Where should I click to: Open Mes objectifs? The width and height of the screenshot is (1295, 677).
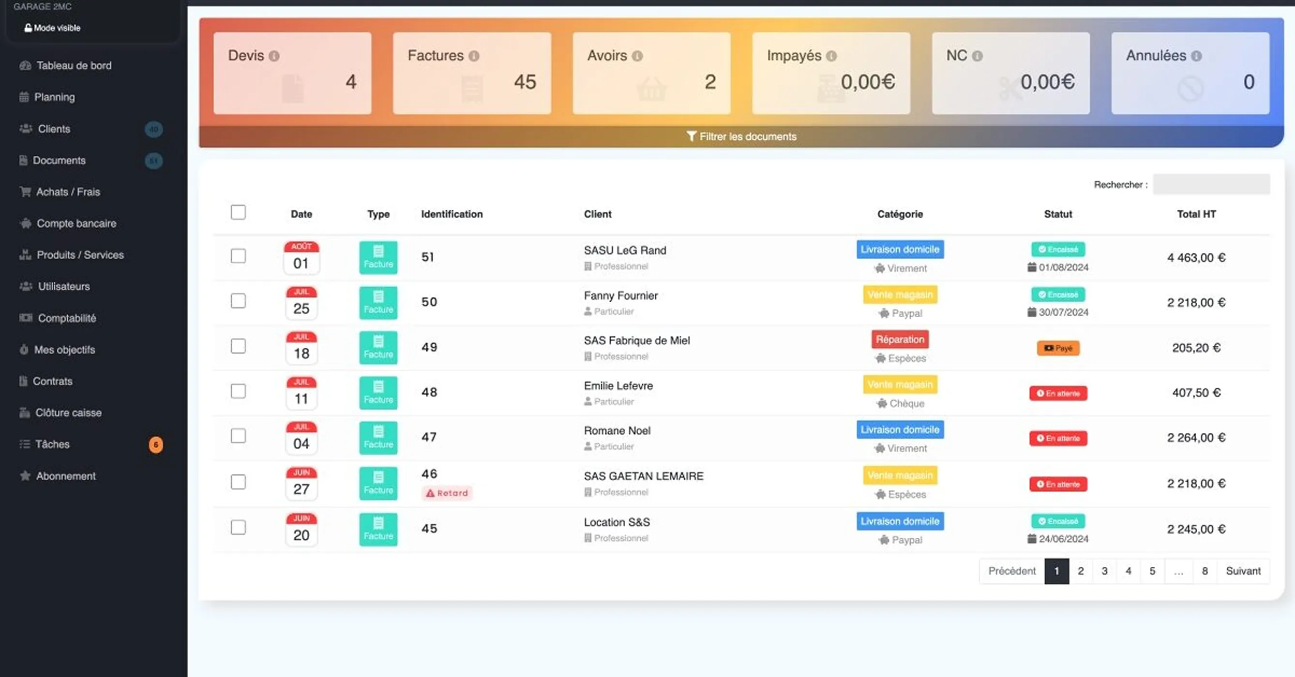point(65,350)
